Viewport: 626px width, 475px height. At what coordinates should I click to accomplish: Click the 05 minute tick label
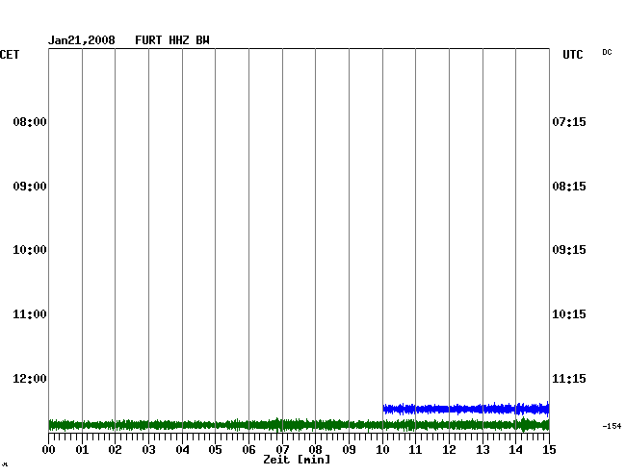point(215,450)
